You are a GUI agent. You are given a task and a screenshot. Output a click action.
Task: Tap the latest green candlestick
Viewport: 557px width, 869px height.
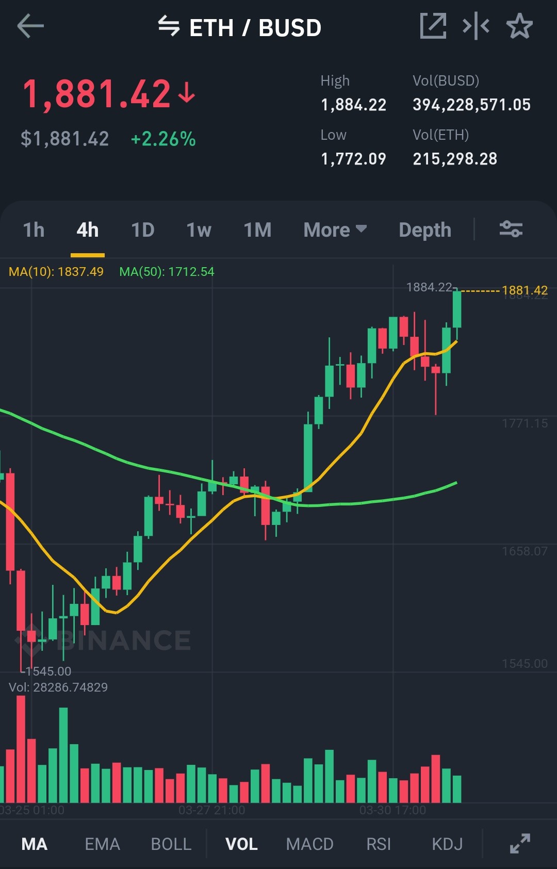pyautogui.click(x=457, y=309)
